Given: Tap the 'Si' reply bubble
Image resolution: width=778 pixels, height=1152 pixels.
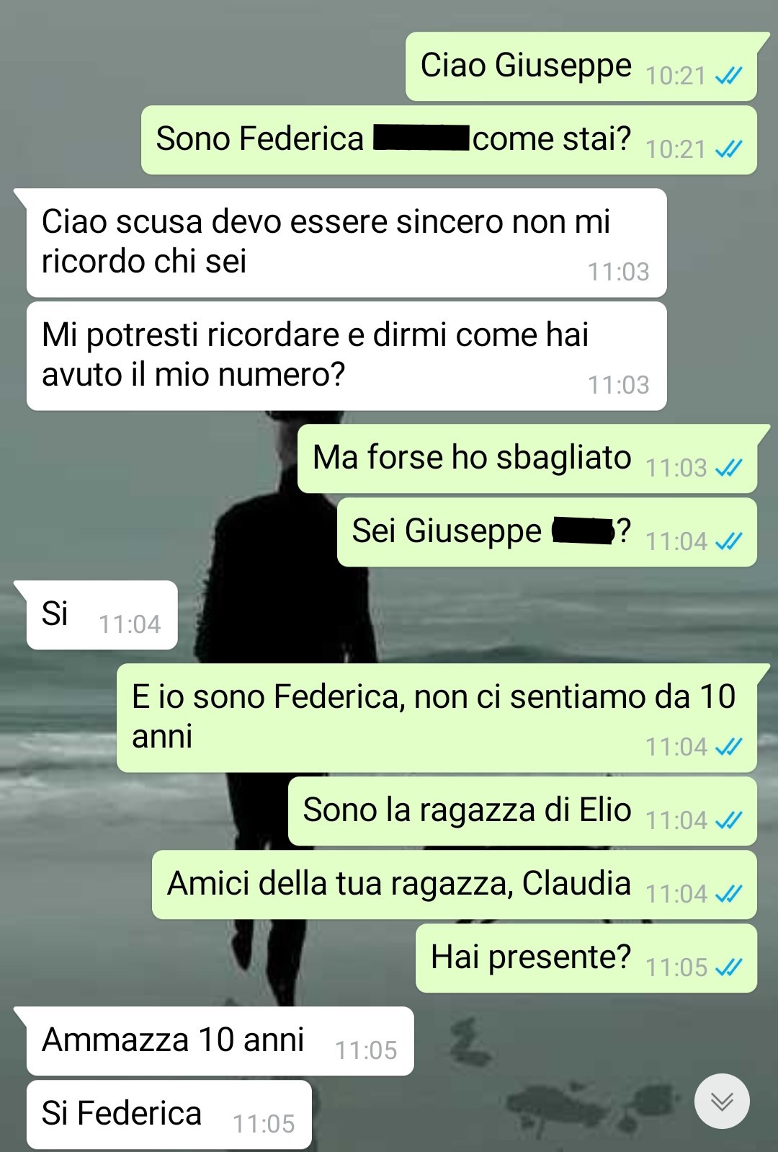Looking at the screenshot, I should [x=102, y=615].
